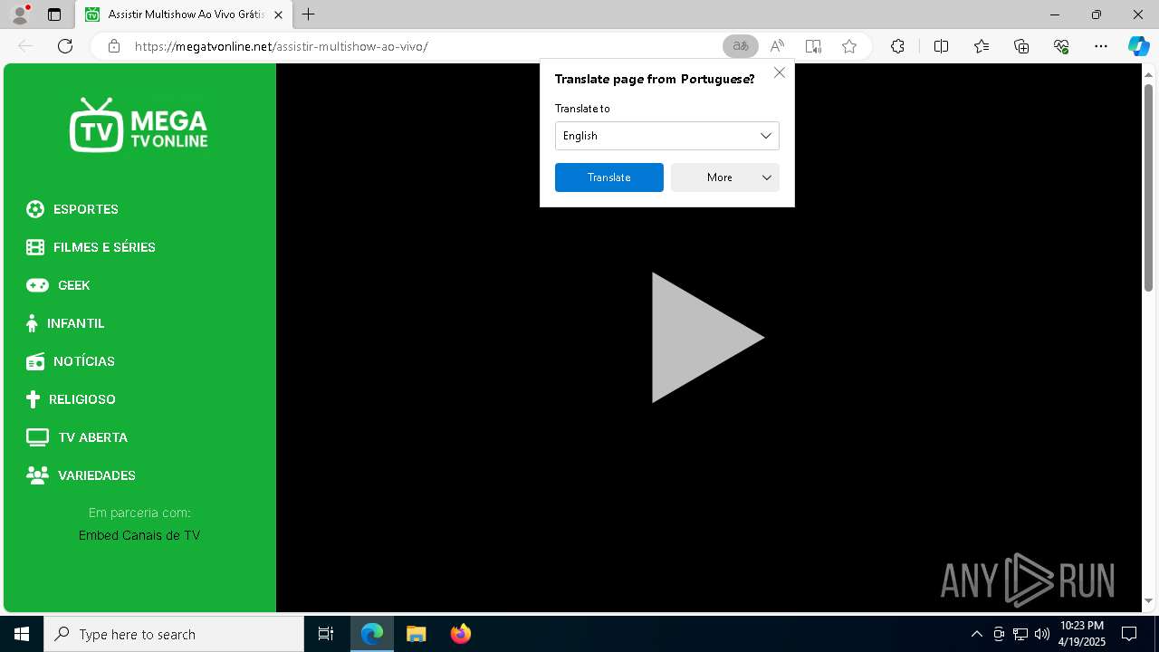Launch Copilot sidebar
The image size is (1159, 652).
1138,46
